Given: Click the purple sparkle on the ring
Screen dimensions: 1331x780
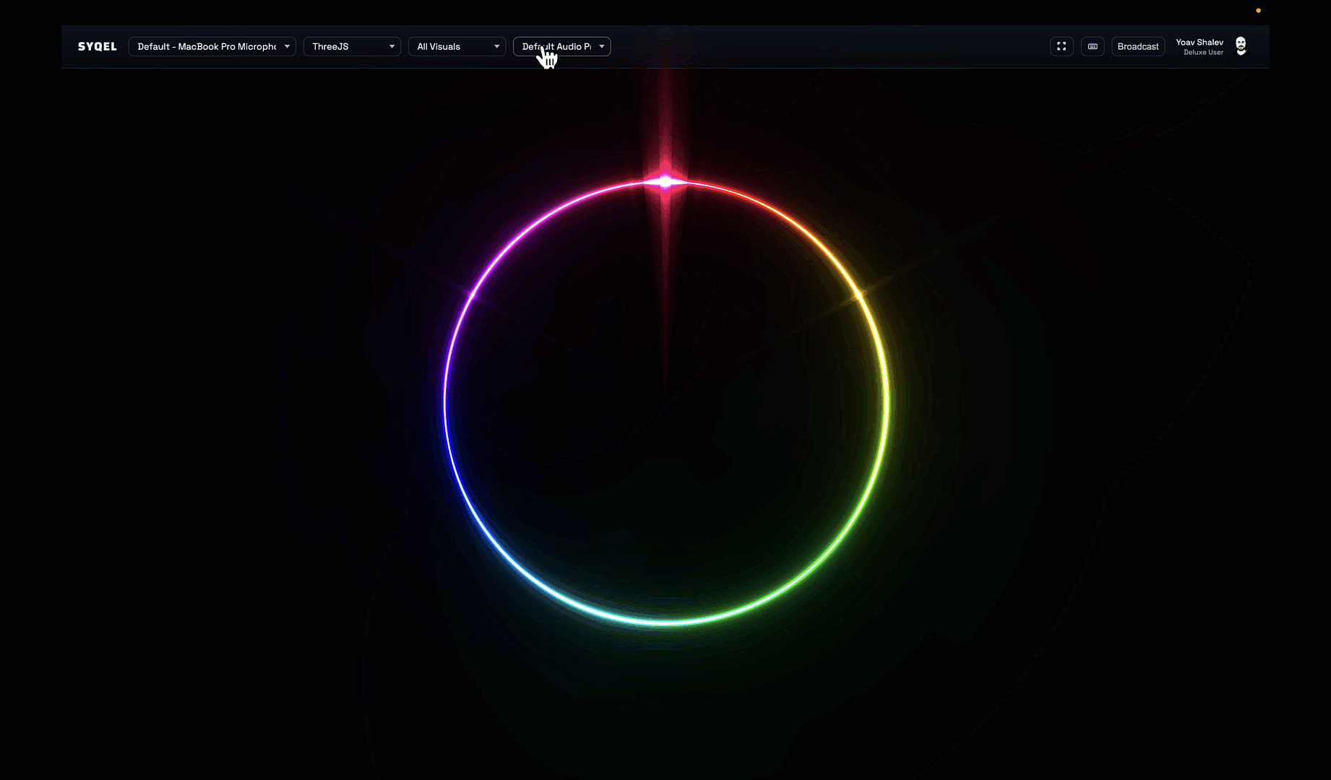Looking at the screenshot, I should click(473, 295).
